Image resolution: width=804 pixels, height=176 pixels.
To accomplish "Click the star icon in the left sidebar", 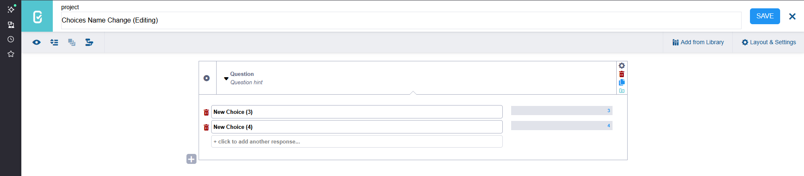I will tap(11, 54).
